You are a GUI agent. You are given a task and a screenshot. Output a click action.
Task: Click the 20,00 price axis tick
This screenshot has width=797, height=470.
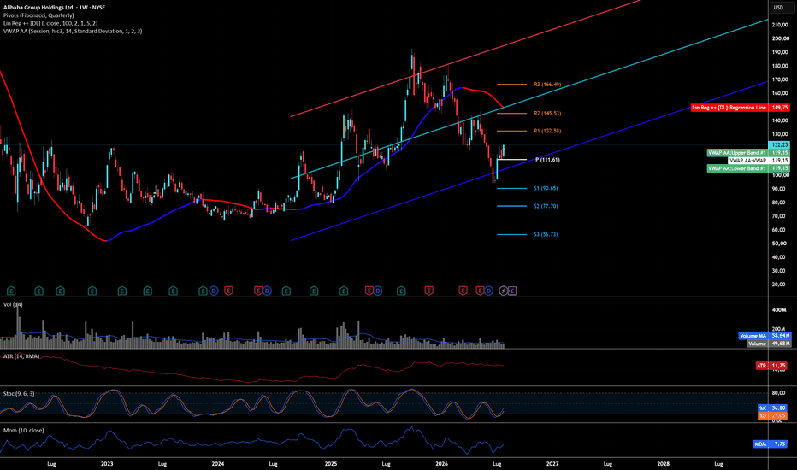click(x=780, y=285)
